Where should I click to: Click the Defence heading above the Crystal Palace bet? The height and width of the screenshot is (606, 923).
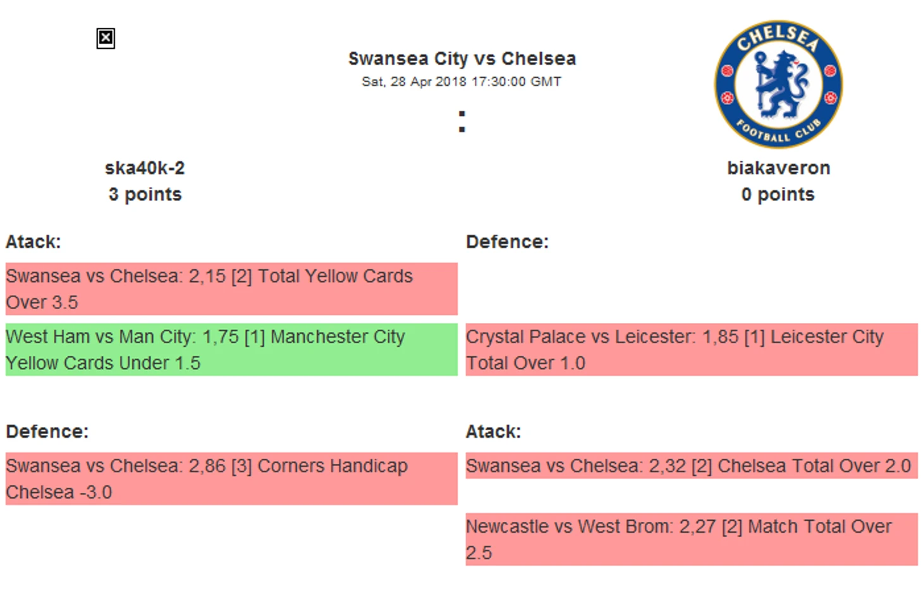(507, 242)
